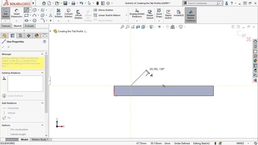
Task: Open the MMGS unit system selector
Action: [243, 143]
